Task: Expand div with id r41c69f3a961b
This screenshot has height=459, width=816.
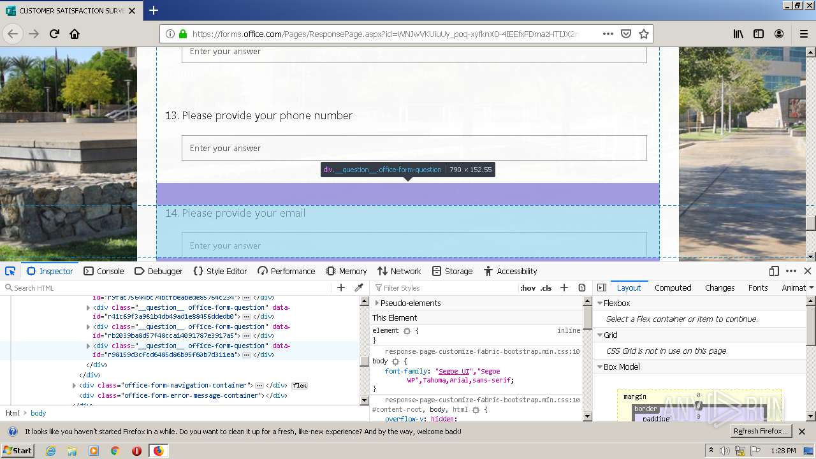Action: click(88, 307)
